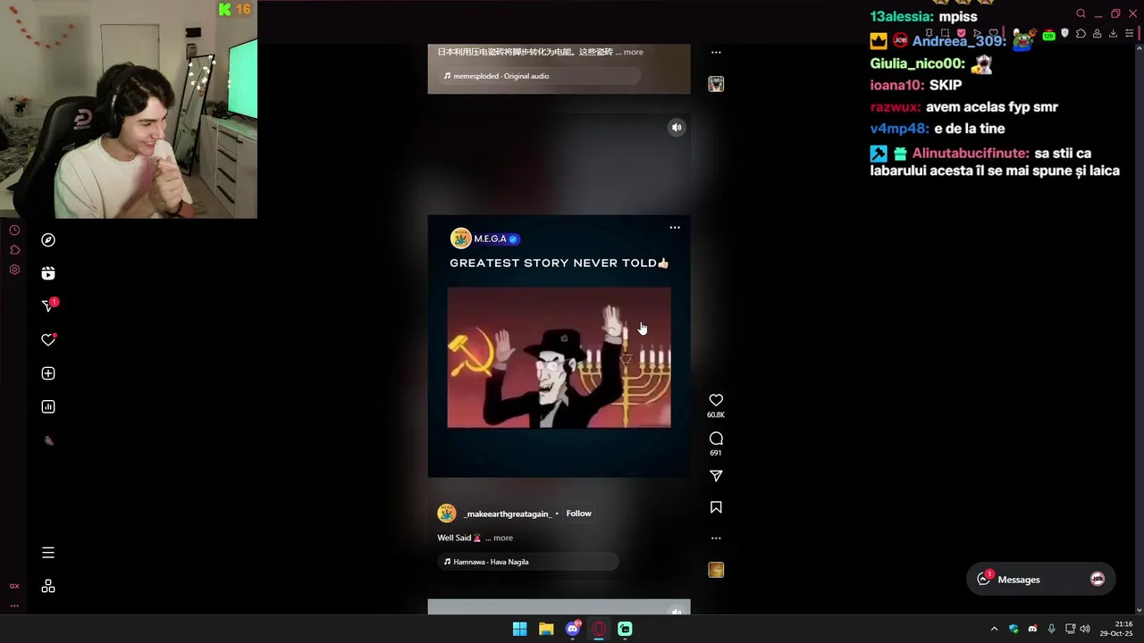Click chat username razwux
This screenshot has width=1144, height=643.
(895, 107)
